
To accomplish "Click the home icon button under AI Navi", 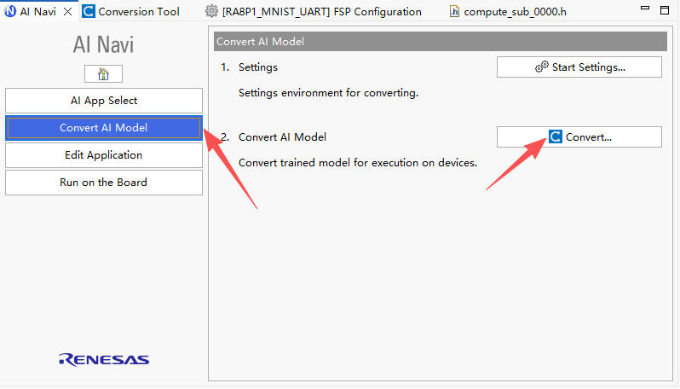I will [x=103, y=74].
